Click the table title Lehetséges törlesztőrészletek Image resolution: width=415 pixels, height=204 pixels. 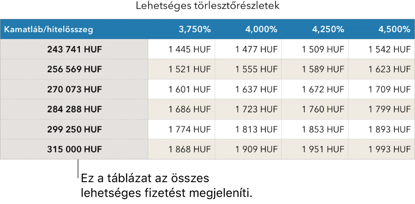click(207, 6)
